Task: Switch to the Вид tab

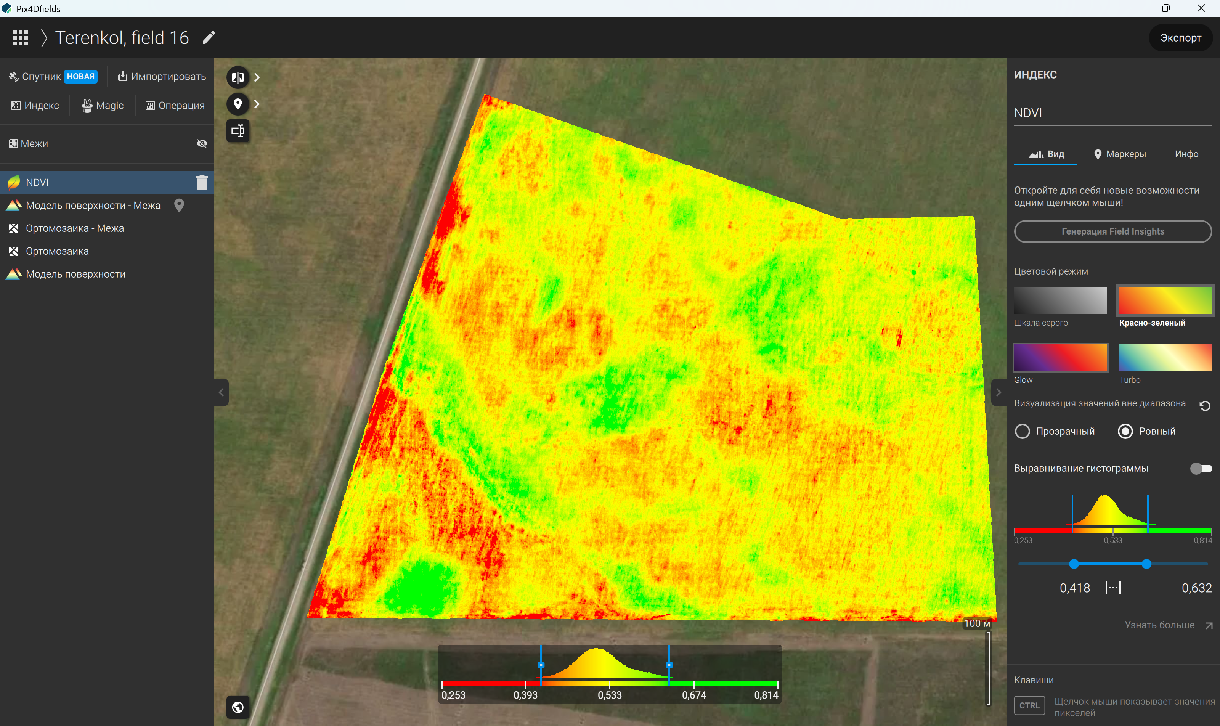Action: (1046, 154)
